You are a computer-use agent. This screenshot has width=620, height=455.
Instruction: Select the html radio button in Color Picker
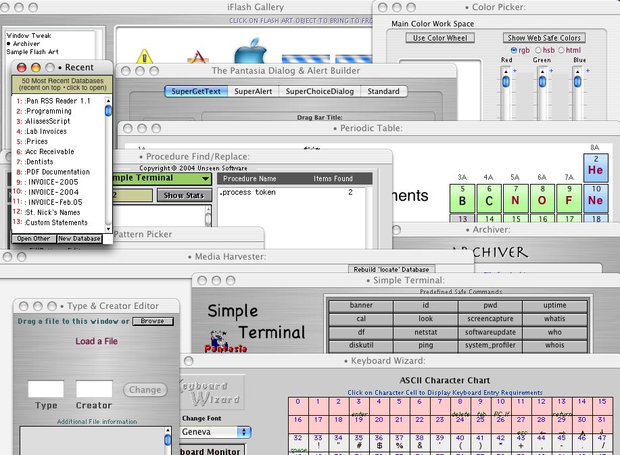(561, 50)
